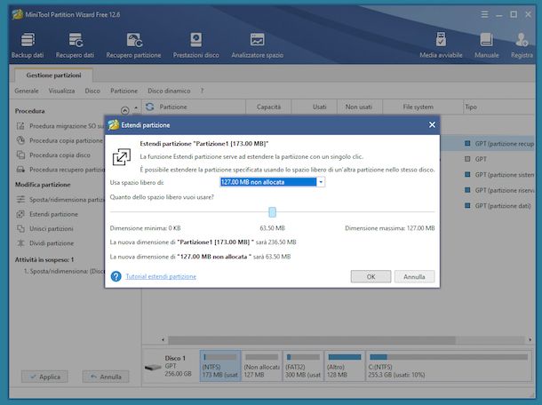Open the Tutorial estendi partizione link
542x405 pixels.
[161, 276]
